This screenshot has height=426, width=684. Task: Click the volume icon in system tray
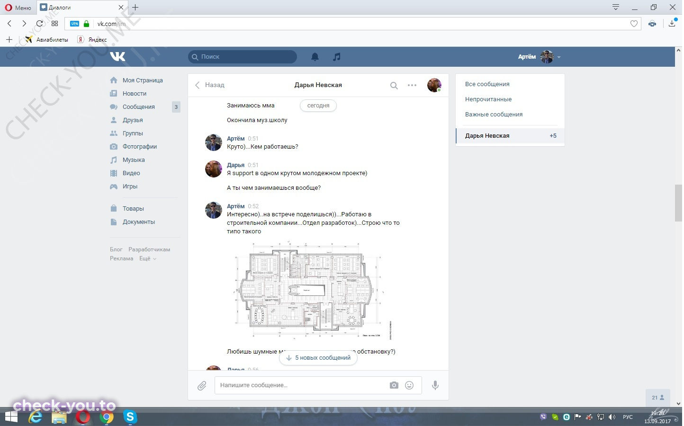coord(612,417)
